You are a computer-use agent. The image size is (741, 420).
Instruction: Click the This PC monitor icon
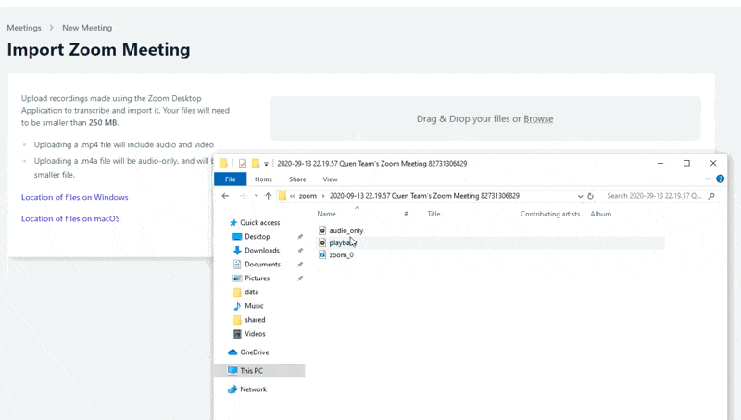click(x=232, y=370)
